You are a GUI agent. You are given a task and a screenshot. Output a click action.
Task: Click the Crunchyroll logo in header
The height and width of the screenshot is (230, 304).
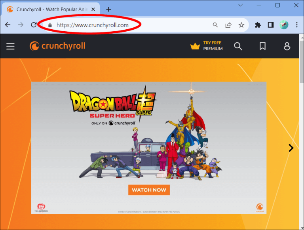pyautogui.click(x=57, y=46)
